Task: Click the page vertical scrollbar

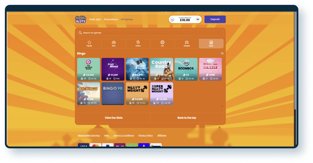Action: (x=295, y=60)
